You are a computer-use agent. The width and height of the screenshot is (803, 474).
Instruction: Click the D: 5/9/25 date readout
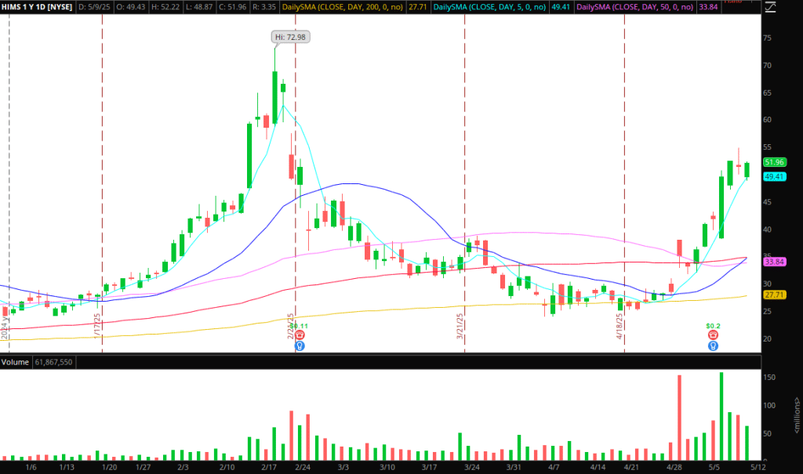coord(94,7)
